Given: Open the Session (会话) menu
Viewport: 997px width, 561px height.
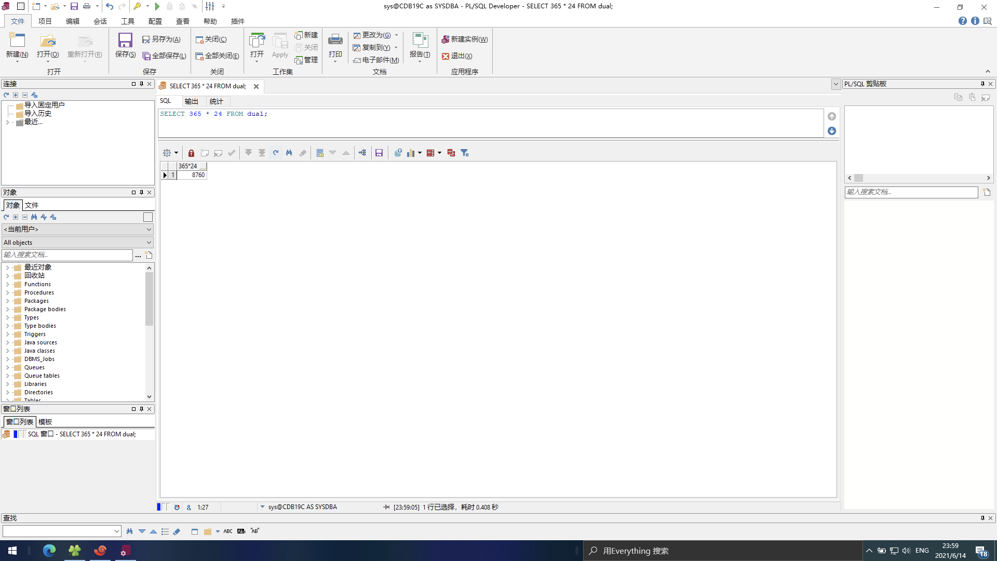Looking at the screenshot, I should point(100,21).
